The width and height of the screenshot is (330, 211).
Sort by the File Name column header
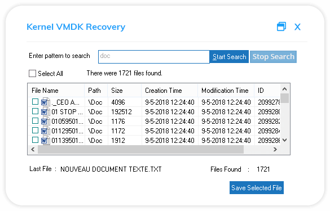(x=56, y=91)
